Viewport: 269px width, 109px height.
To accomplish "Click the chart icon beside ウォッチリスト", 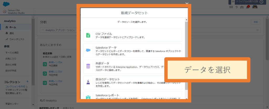I will (7, 39).
